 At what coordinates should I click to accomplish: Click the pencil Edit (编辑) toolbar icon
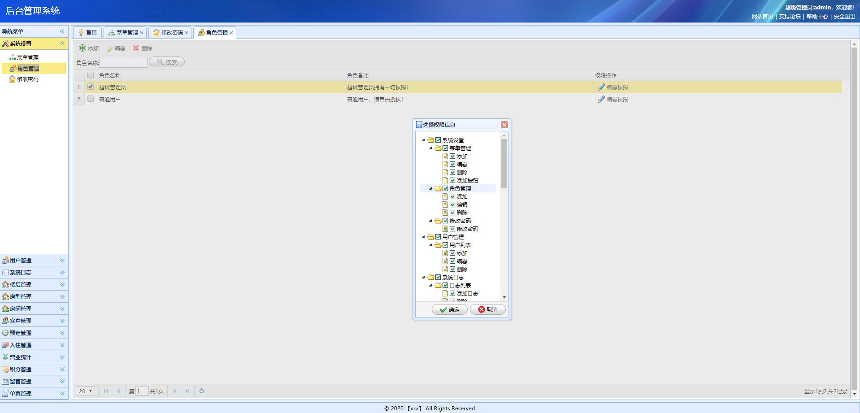(110, 48)
